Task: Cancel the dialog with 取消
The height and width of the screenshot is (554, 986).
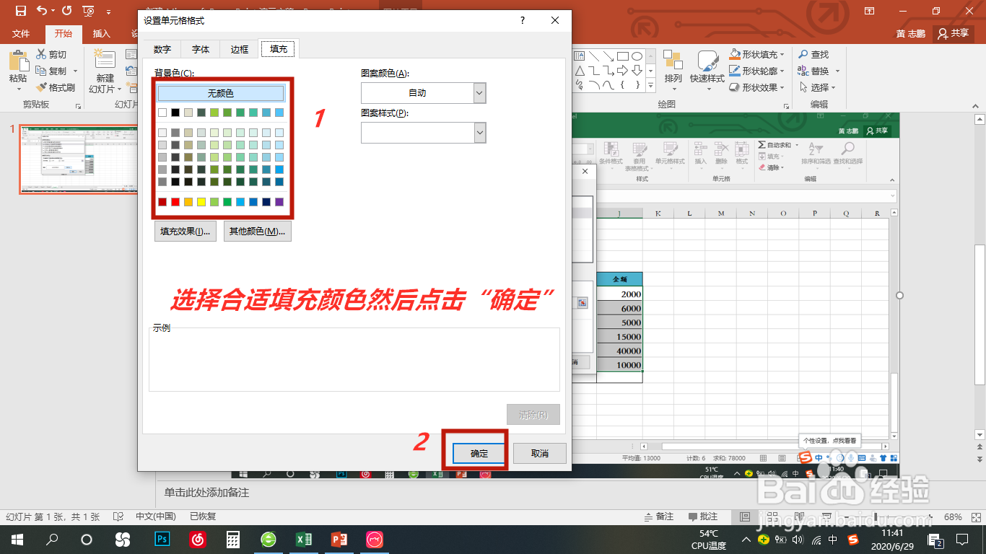Action: pyautogui.click(x=540, y=453)
